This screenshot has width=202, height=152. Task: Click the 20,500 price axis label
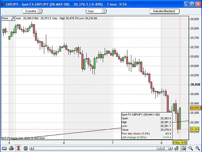click(195, 85)
